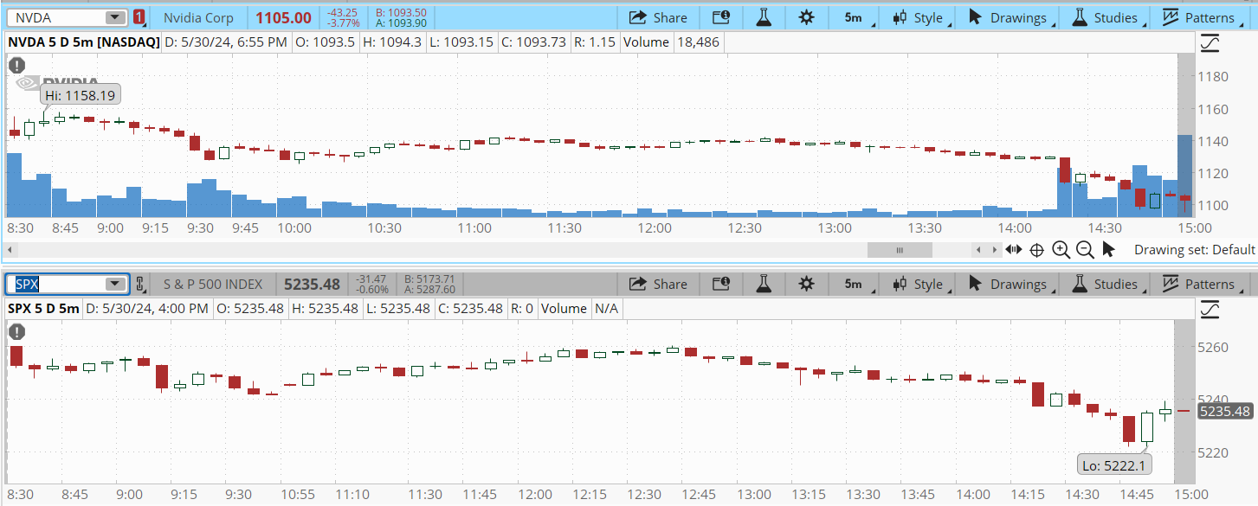Viewport: 1258px width, 506px height.
Task: Click the NVDA bid B: 1093.50 quote
Action: click(401, 12)
